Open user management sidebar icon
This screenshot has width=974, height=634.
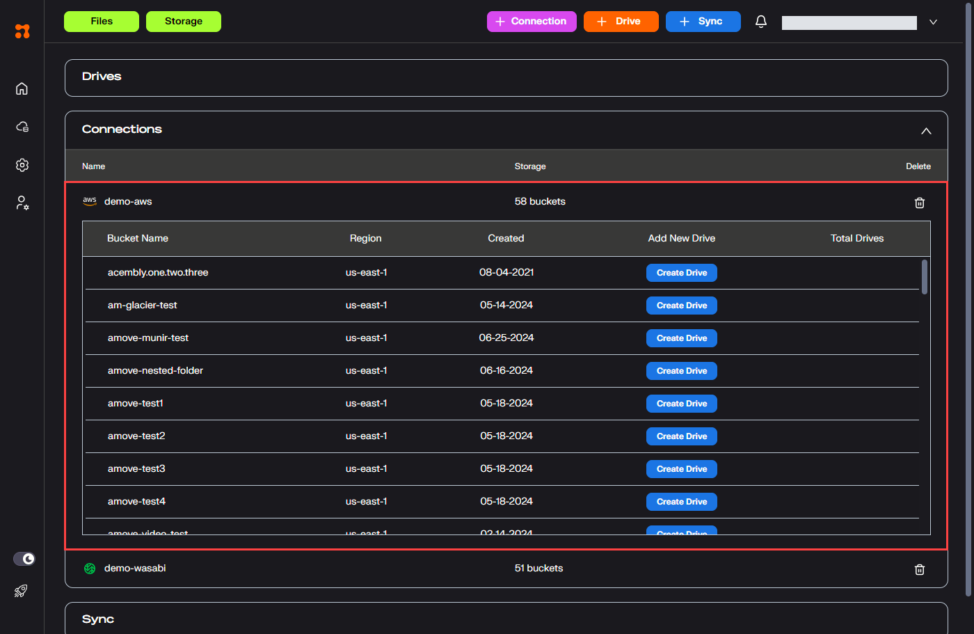pyautogui.click(x=22, y=203)
